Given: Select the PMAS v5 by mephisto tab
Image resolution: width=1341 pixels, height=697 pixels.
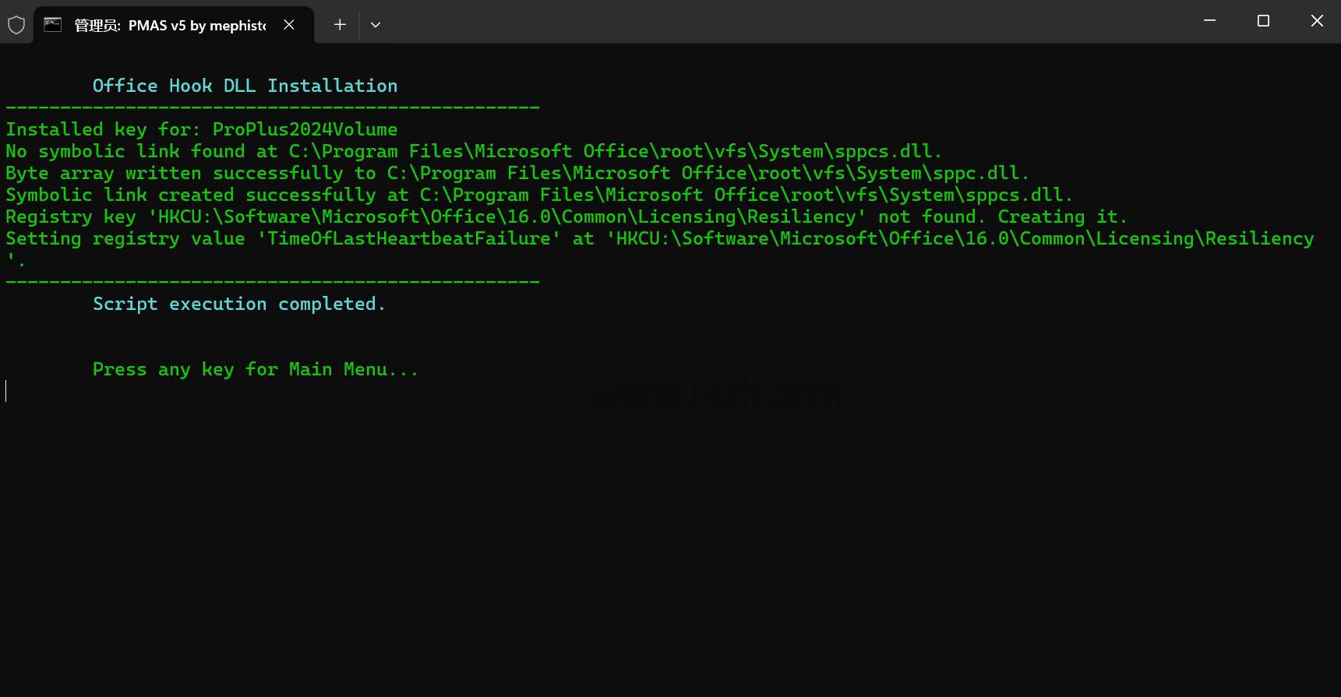Looking at the screenshot, I should (170, 26).
